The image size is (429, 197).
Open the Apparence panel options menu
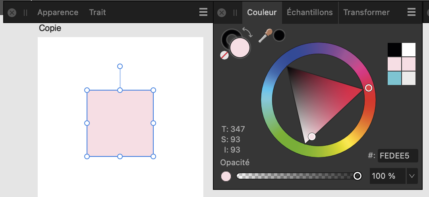[203, 12]
